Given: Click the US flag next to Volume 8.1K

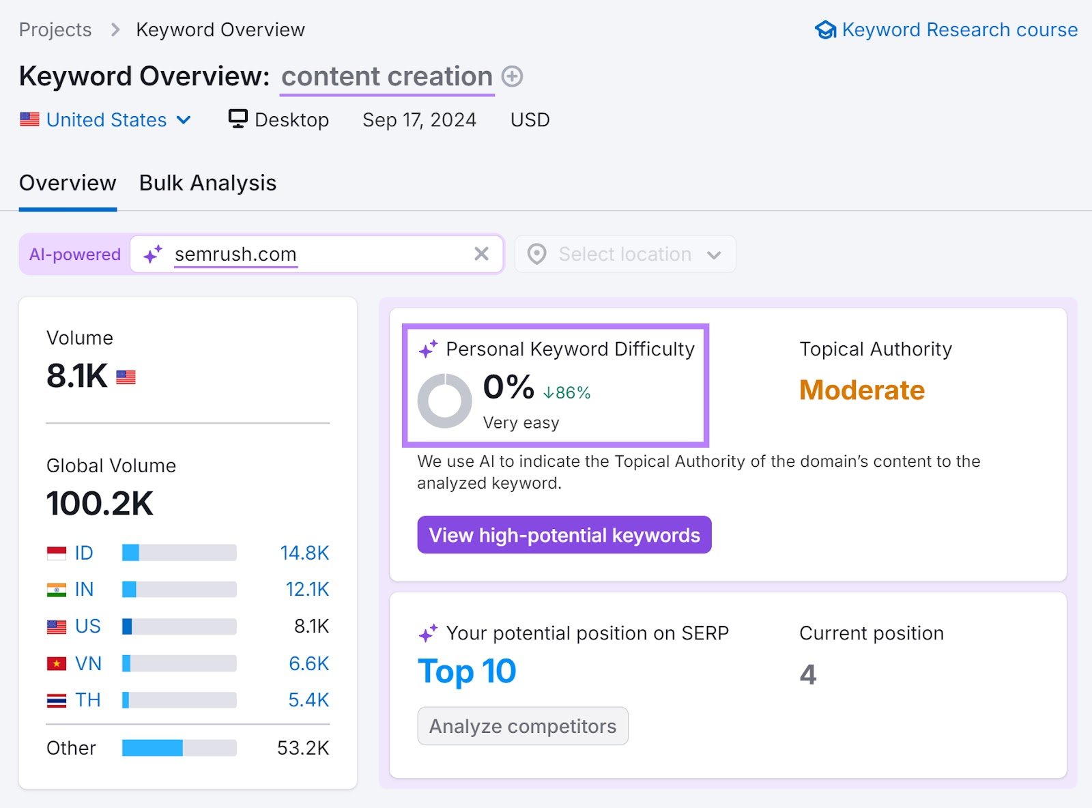Looking at the screenshot, I should tap(124, 377).
